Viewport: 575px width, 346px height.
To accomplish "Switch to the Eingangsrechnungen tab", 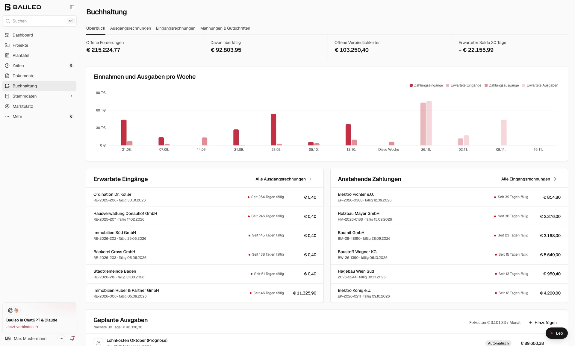I will [175, 28].
